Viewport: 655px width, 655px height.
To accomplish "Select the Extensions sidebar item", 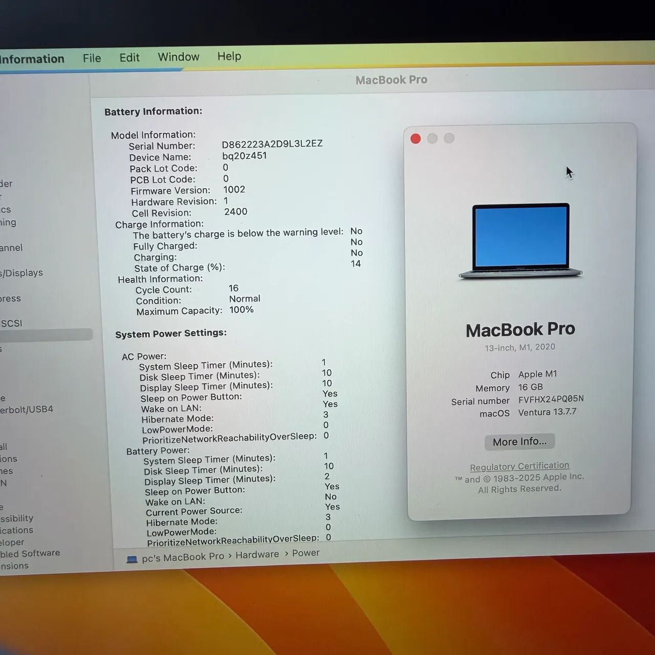I will pos(14,566).
